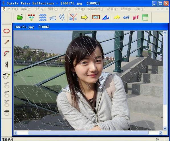
Task: Open the 视图(V) menu
Action: click(39, 9)
